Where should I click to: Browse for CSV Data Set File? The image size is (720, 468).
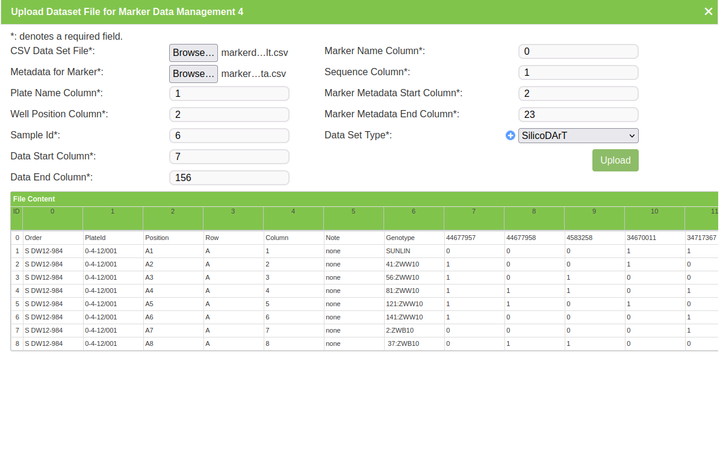click(x=193, y=53)
